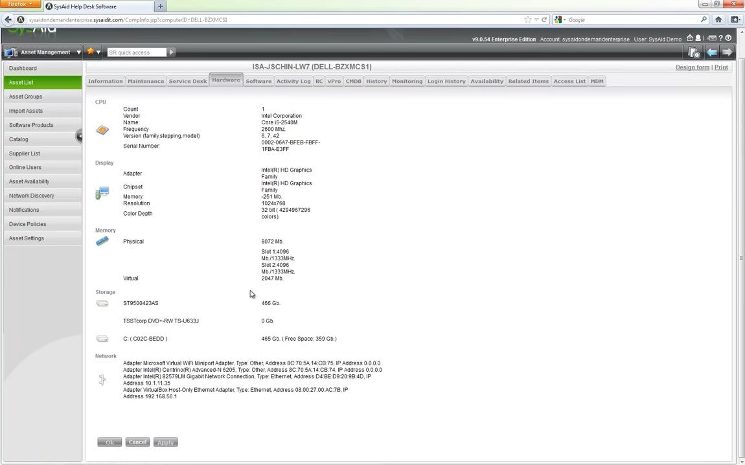Screen dimensions: 745x465
Task: Switch to the Service Desk tab
Action: coord(188,81)
